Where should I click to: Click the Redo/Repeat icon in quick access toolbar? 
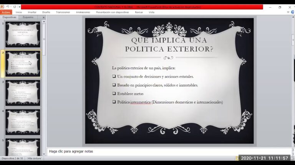15,7
